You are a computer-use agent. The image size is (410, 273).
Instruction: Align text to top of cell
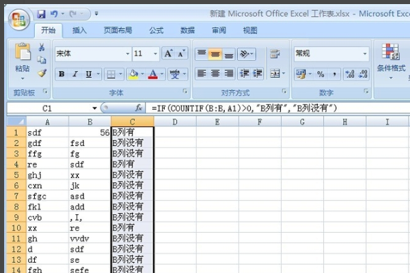tap(202, 54)
